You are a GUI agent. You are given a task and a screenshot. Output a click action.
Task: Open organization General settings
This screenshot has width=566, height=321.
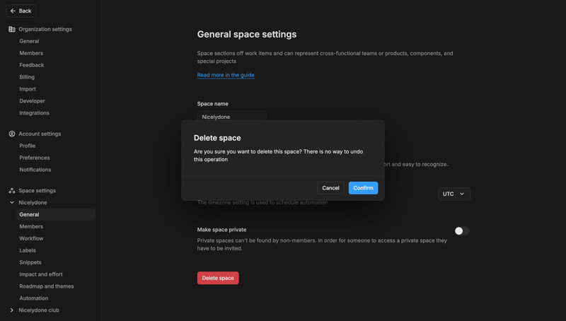(x=29, y=41)
